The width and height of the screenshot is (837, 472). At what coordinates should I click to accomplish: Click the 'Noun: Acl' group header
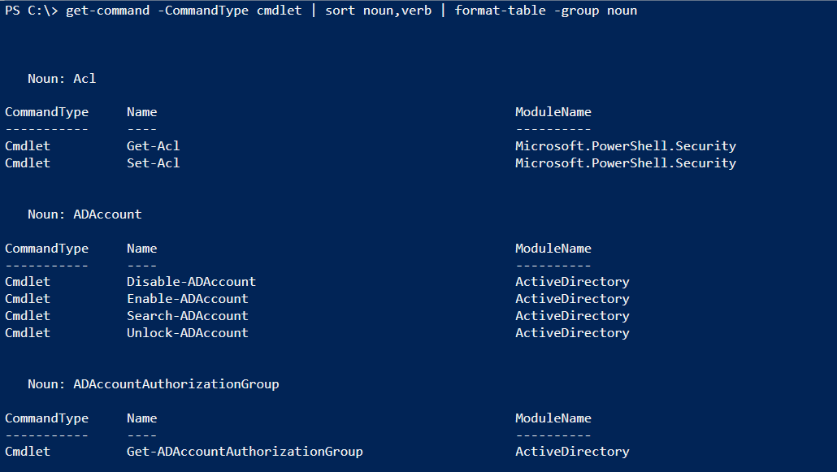[62, 79]
